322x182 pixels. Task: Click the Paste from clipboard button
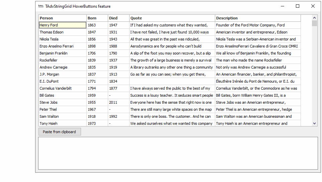pos(60,132)
